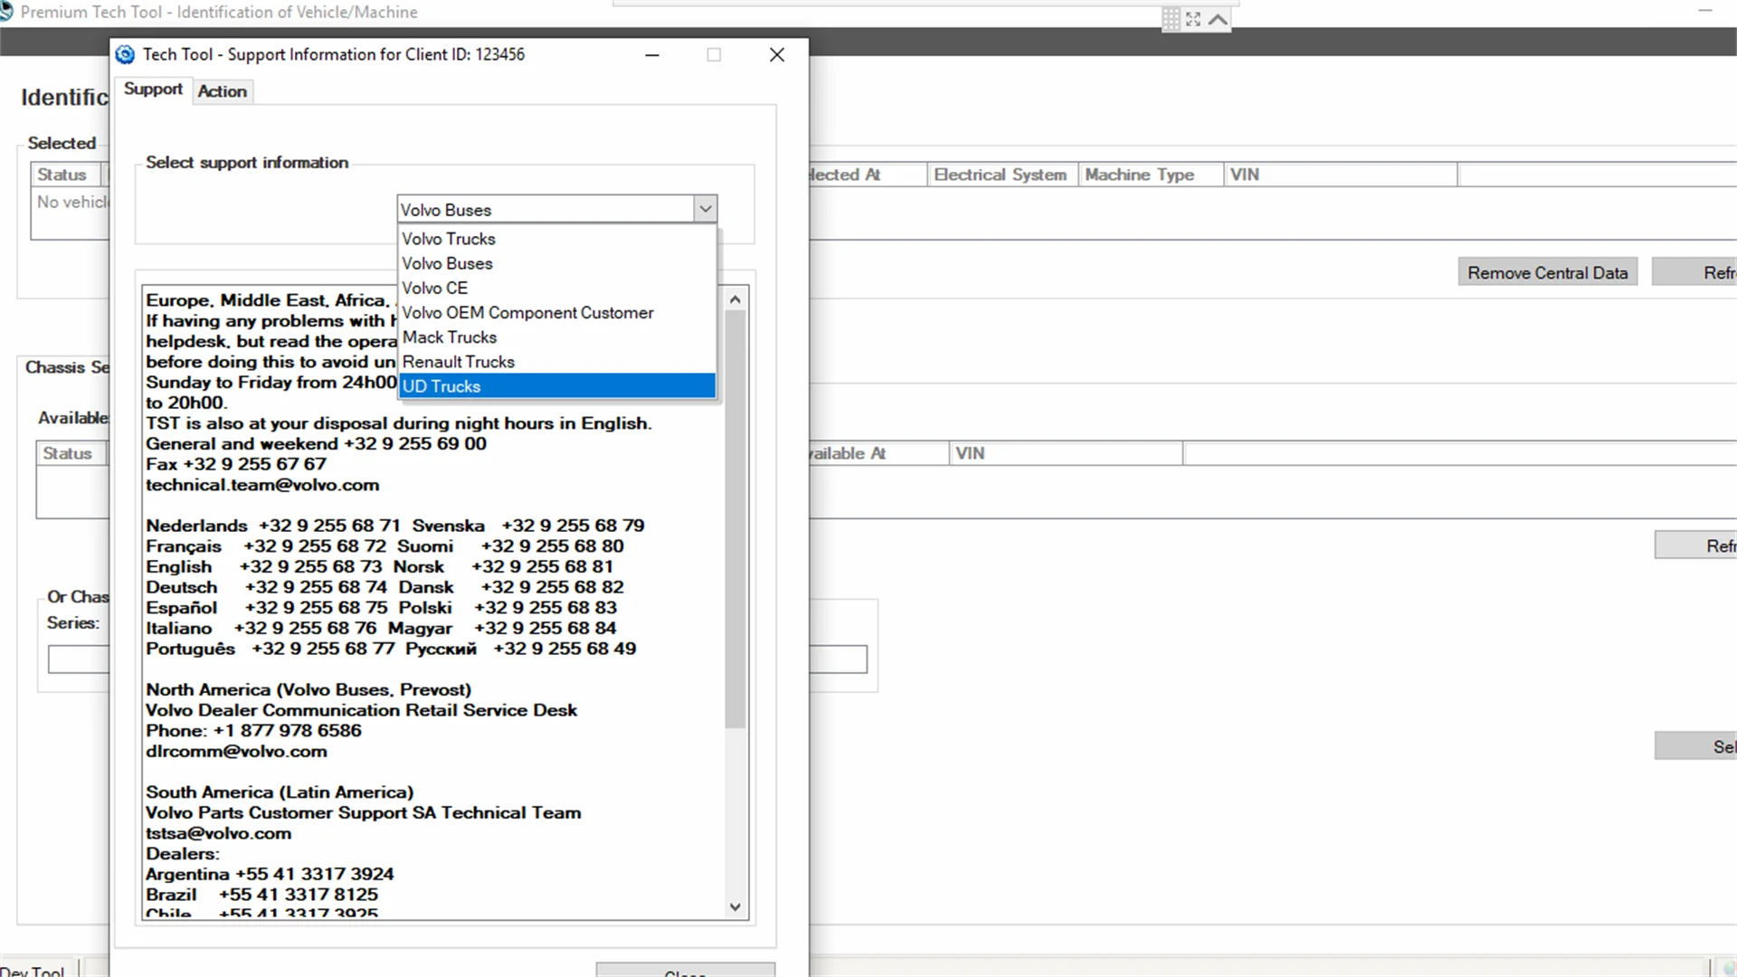The image size is (1737, 977).
Task: Click the VIN header in Selected table
Action: tap(1340, 175)
